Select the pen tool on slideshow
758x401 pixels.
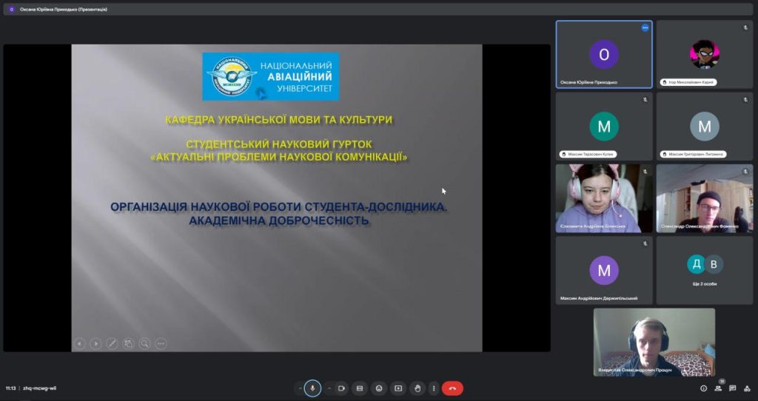pos(113,343)
